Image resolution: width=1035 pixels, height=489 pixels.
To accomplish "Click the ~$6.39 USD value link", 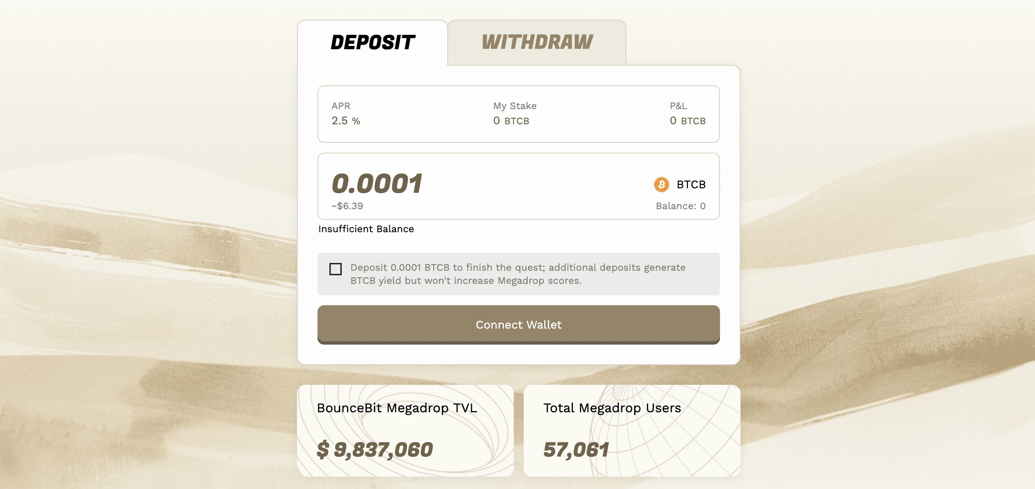I will [349, 206].
